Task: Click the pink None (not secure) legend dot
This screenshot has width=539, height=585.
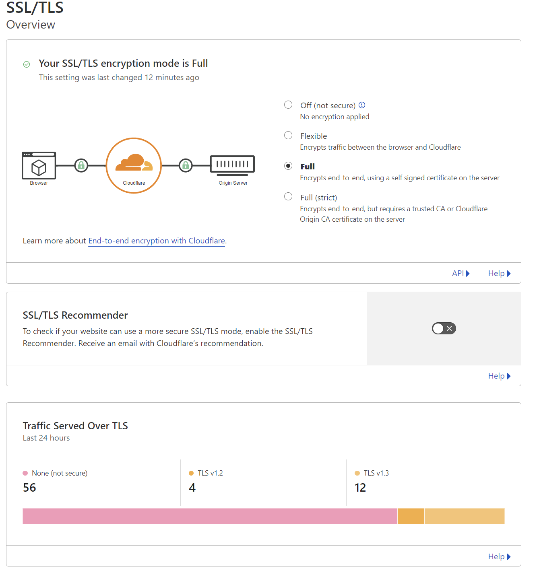Action: pos(25,473)
